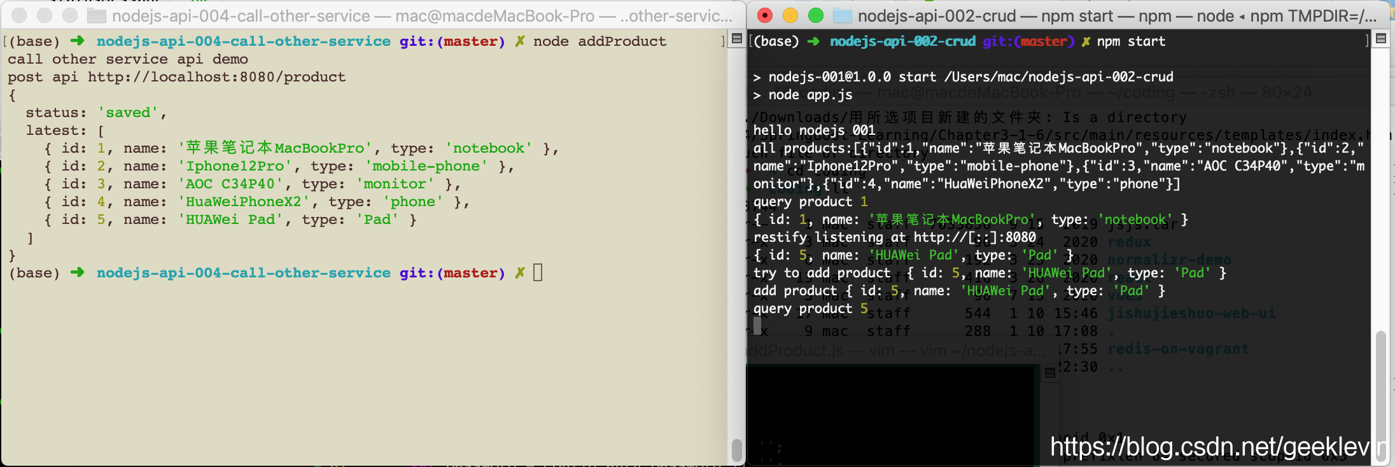Click the row with id: 4 HuaWeiPhoneX2
1395x467 pixels.
pyautogui.click(x=256, y=202)
